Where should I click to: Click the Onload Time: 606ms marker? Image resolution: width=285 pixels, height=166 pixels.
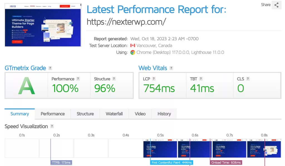tap(226, 163)
